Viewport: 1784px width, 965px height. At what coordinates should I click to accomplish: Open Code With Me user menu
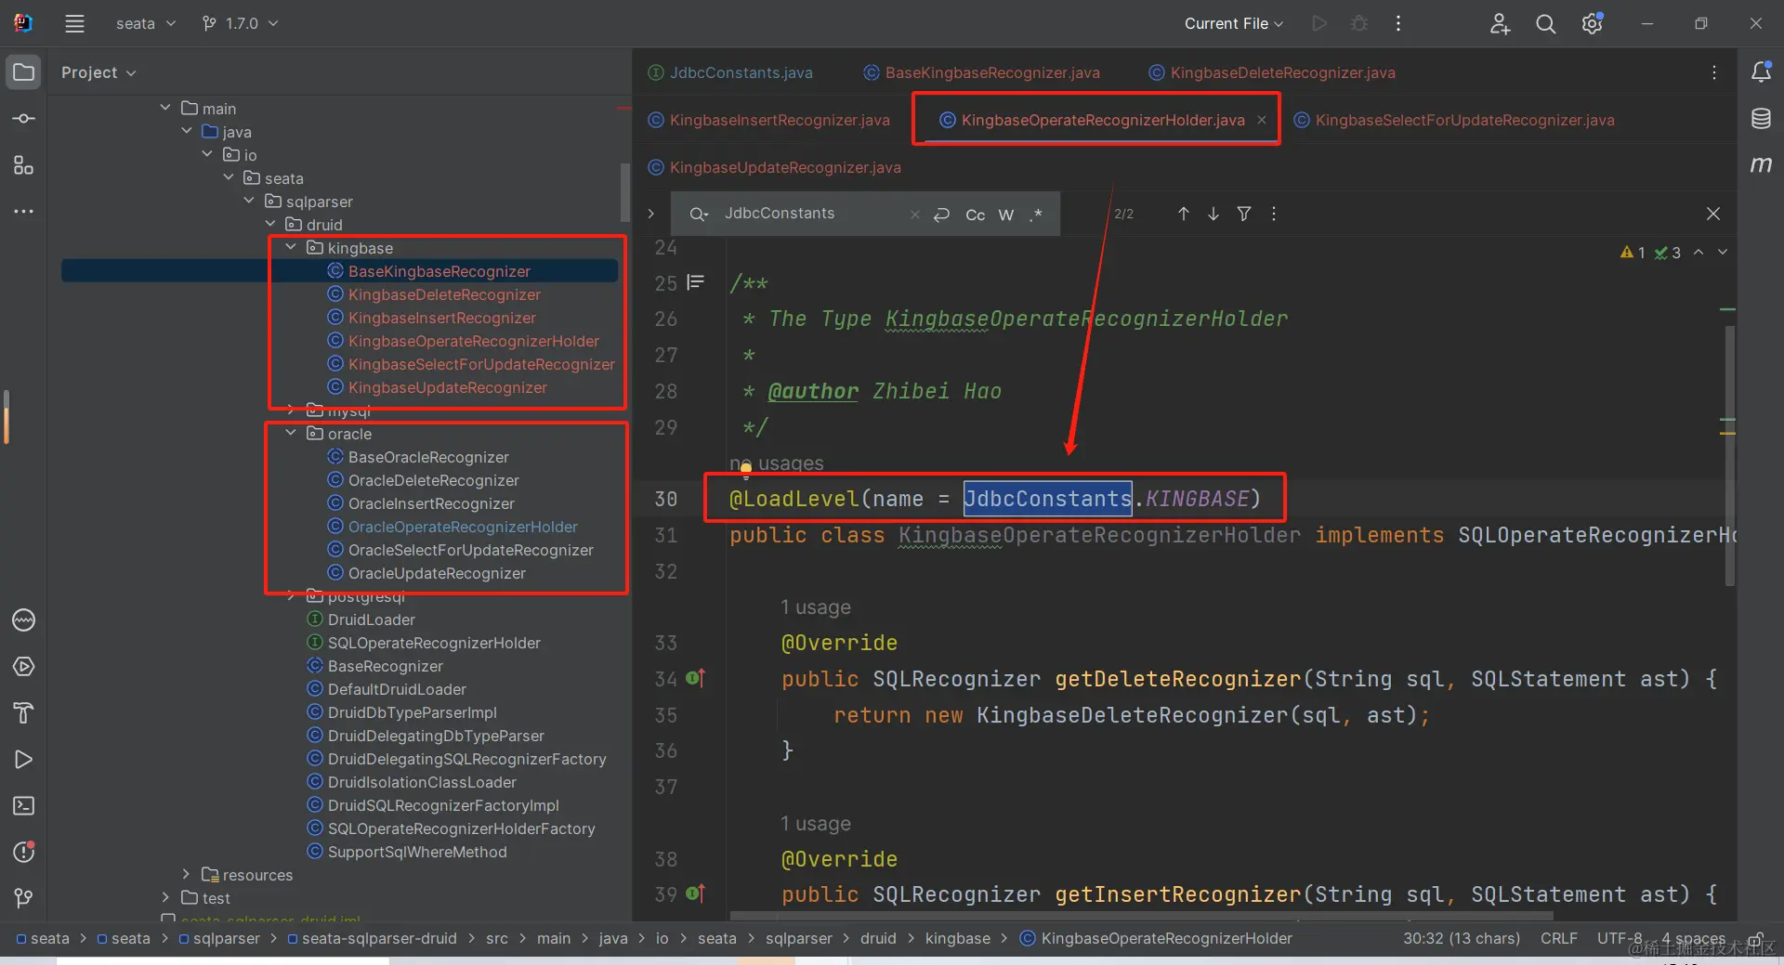click(x=1500, y=23)
